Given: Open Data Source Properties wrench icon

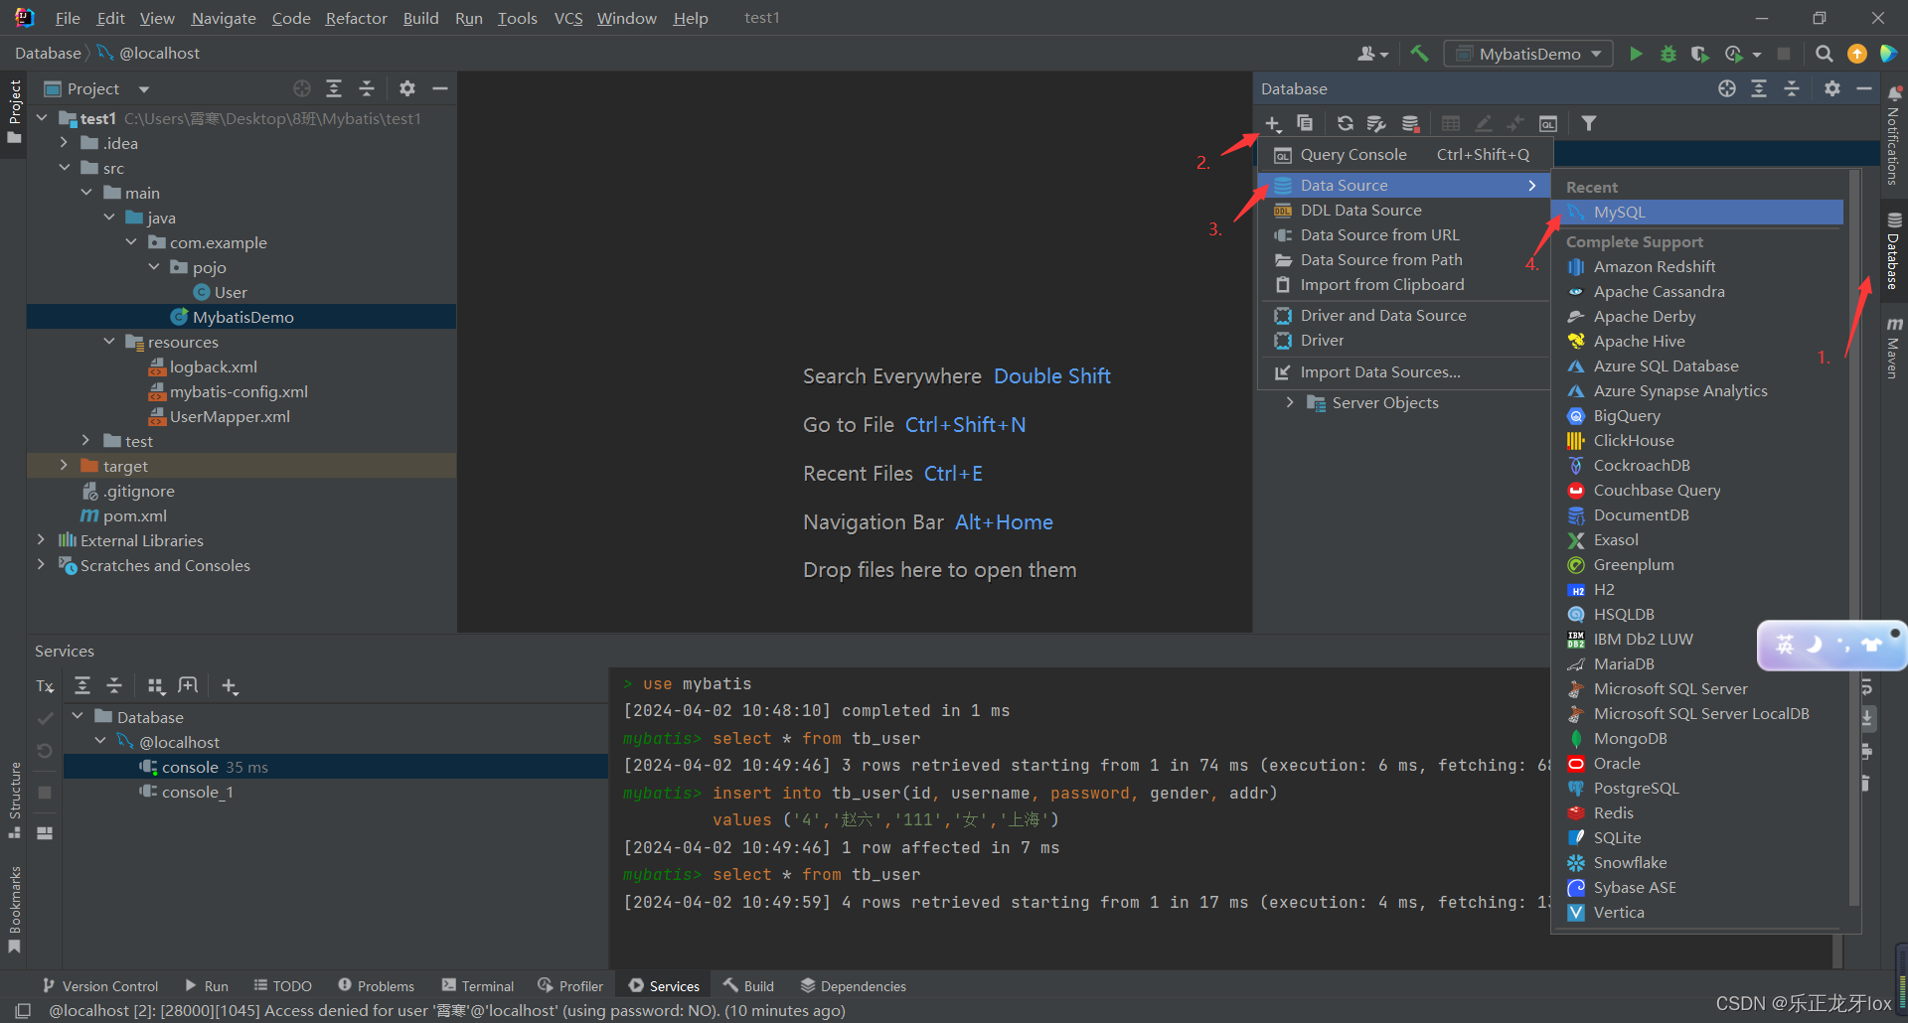Looking at the screenshot, I should pos(1376,123).
